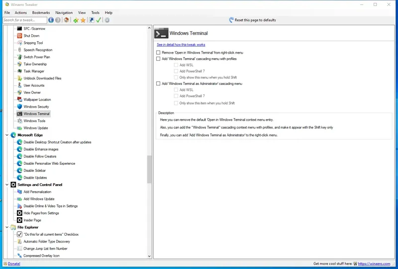This screenshot has height=269, width=398.
Task: Click the Windows Terminal header icon
Action: [x=161, y=33]
